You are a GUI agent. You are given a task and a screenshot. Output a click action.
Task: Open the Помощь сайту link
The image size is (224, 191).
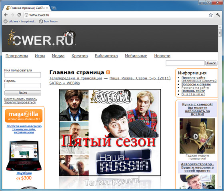point(193,91)
